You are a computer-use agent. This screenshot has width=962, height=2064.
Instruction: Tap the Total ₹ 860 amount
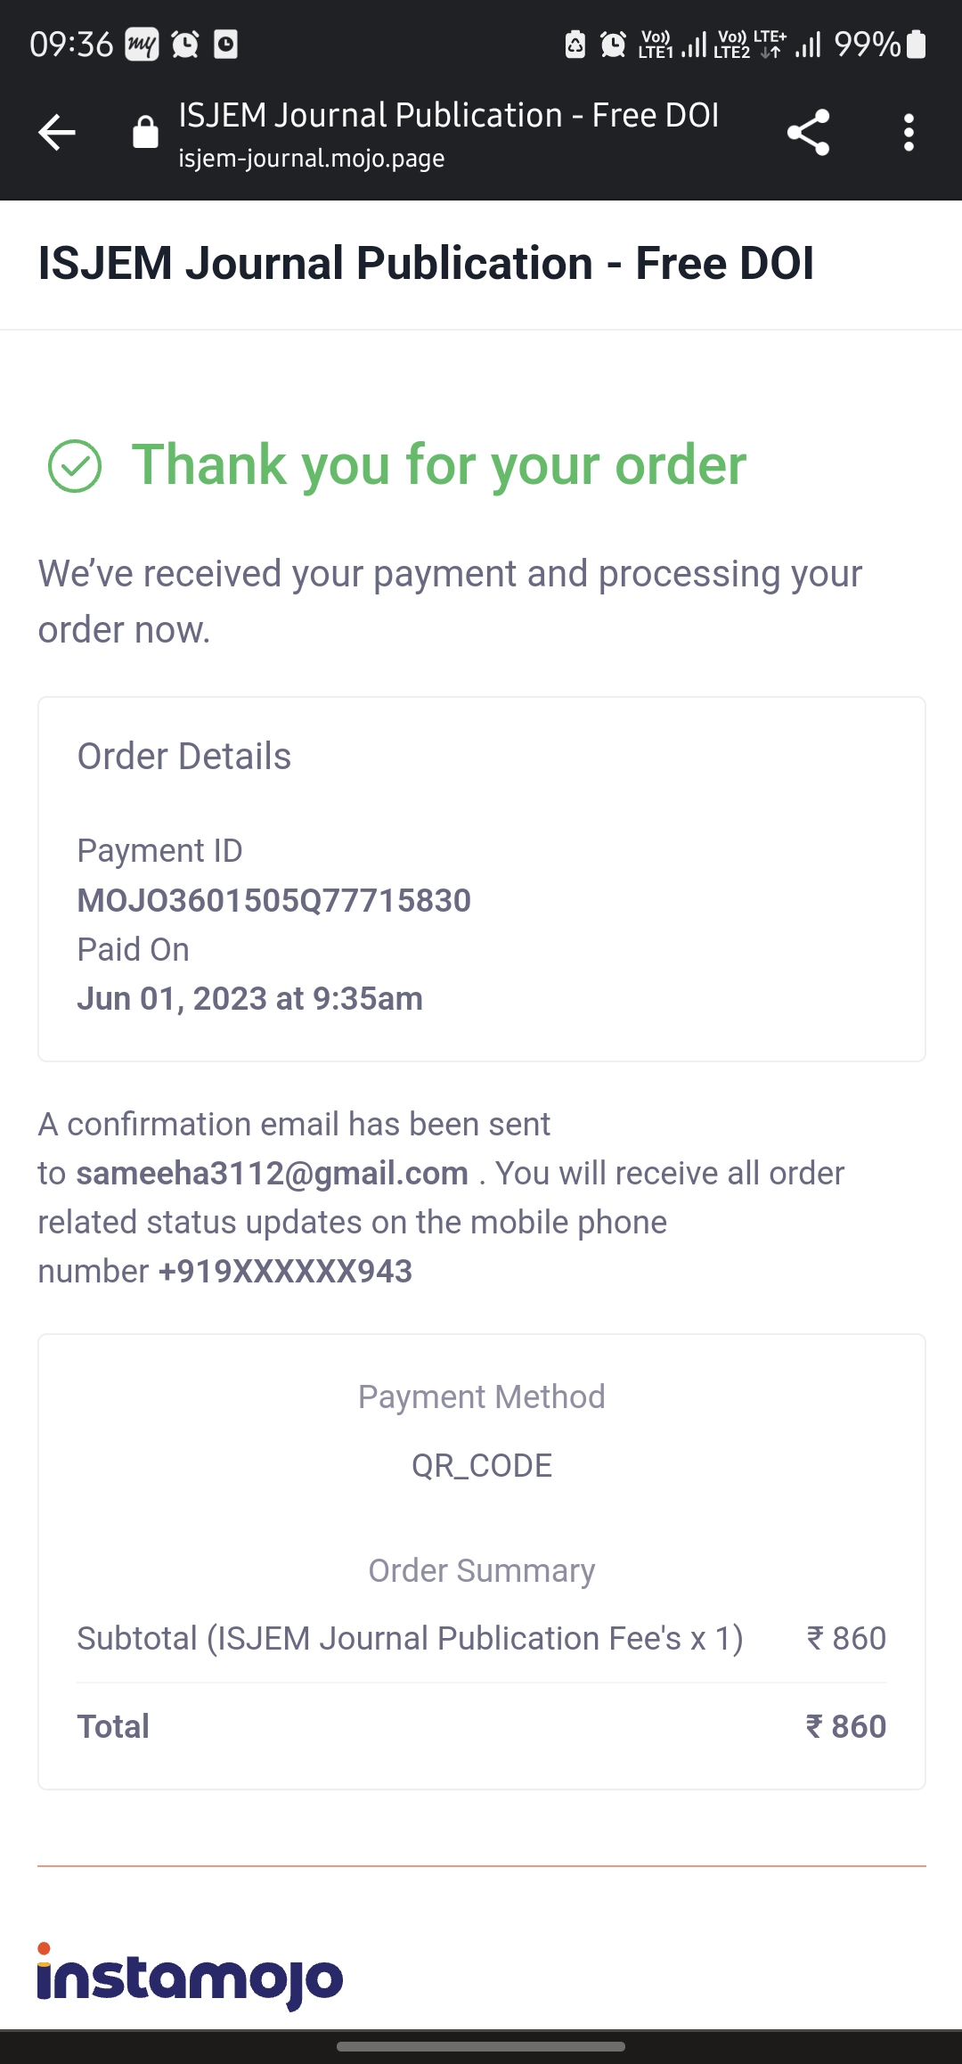[845, 1727]
